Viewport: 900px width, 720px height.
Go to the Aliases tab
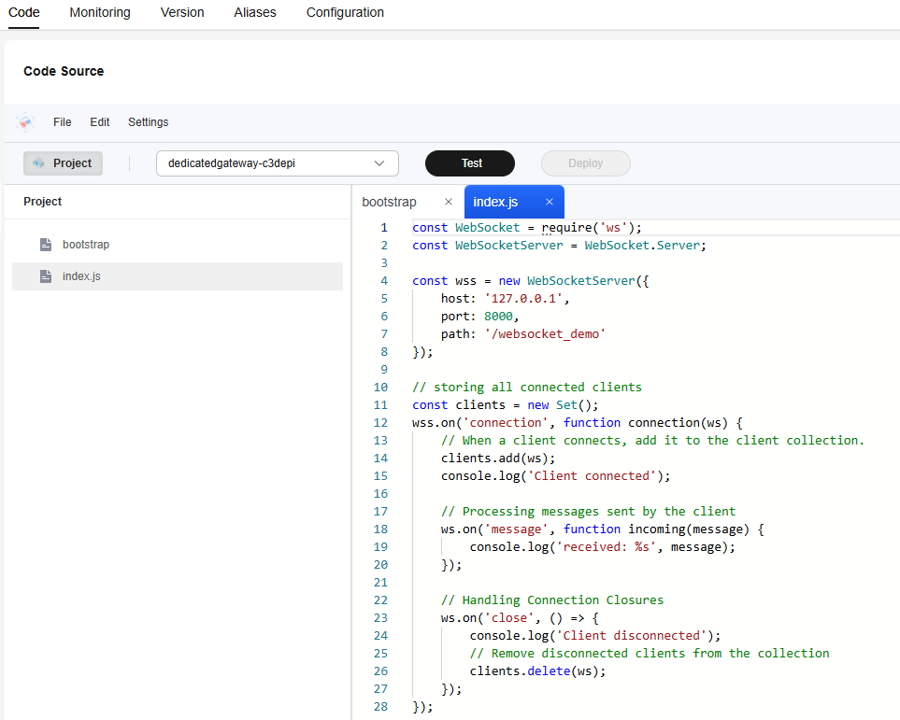point(255,13)
